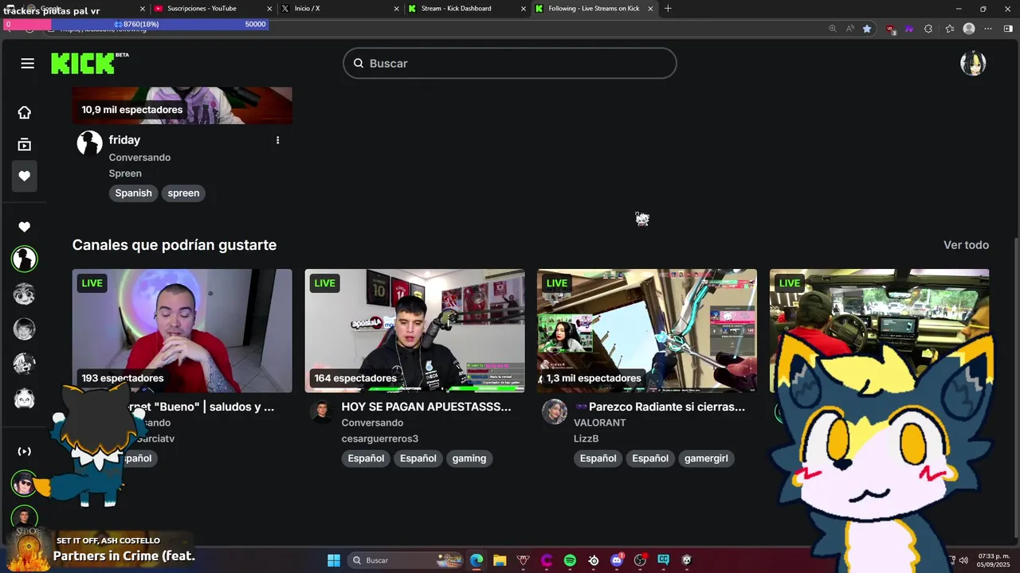Select the Spanish tag
The width and height of the screenshot is (1020, 573).
(133, 193)
